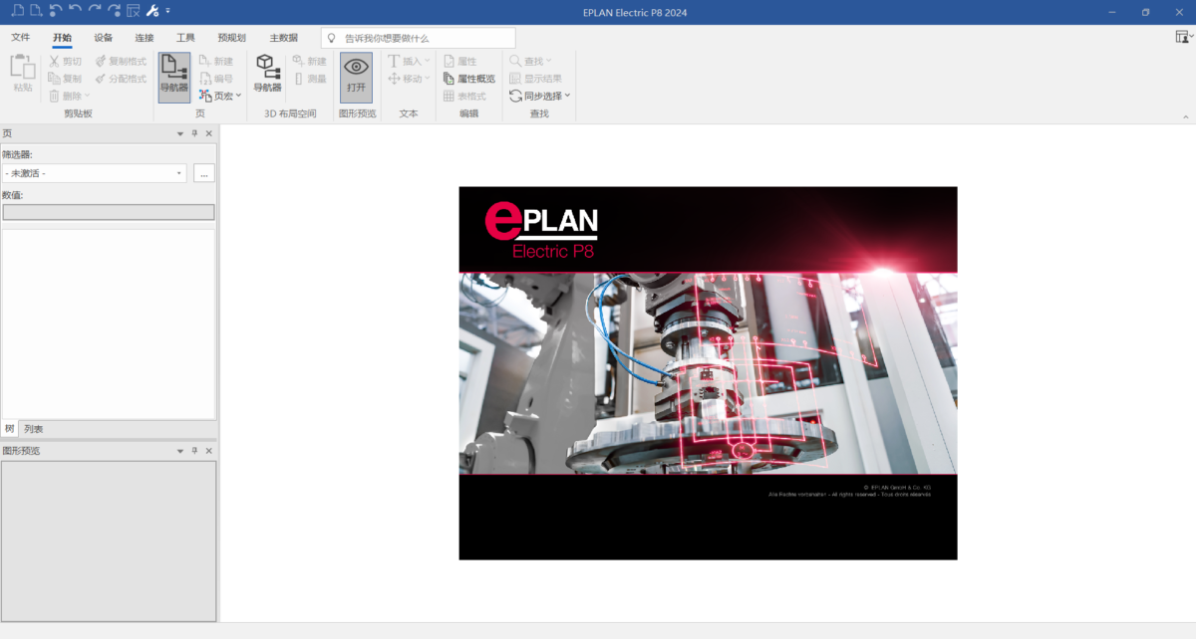Toggle the 页 导航器 (Page Navigator) button
The height and width of the screenshot is (639, 1196).
click(x=173, y=77)
